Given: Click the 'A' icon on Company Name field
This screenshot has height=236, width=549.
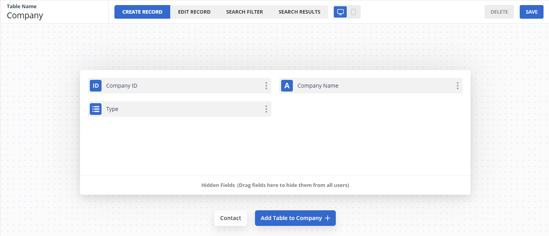Looking at the screenshot, I should pos(287,86).
